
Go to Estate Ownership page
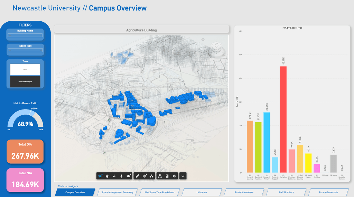(x=328, y=192)
